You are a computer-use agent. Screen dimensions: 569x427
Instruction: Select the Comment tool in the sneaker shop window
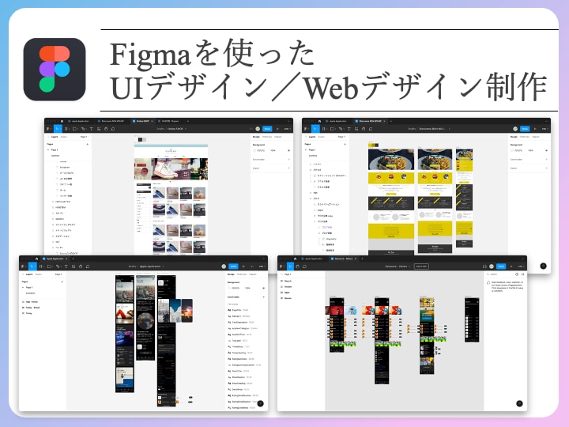113,129
